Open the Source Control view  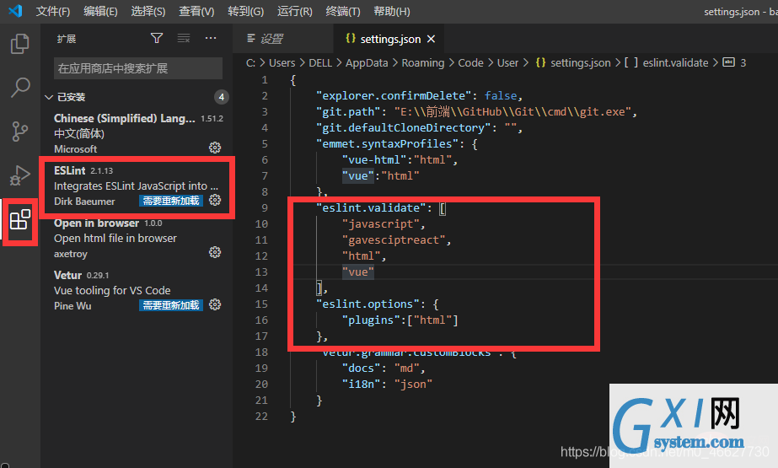(x=20, y=132)
